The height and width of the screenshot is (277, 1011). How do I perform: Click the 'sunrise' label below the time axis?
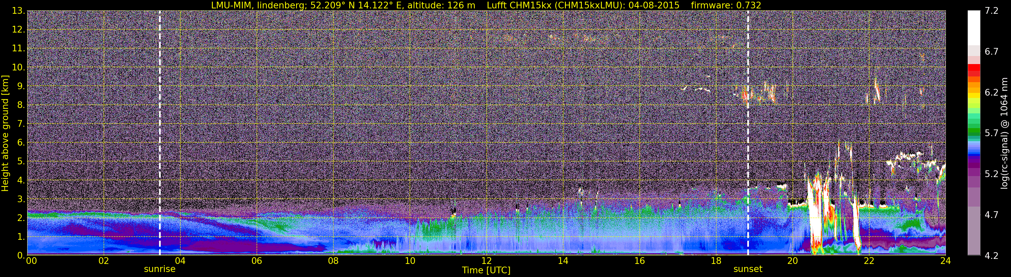pyautogui.click(x=160, y=269)
